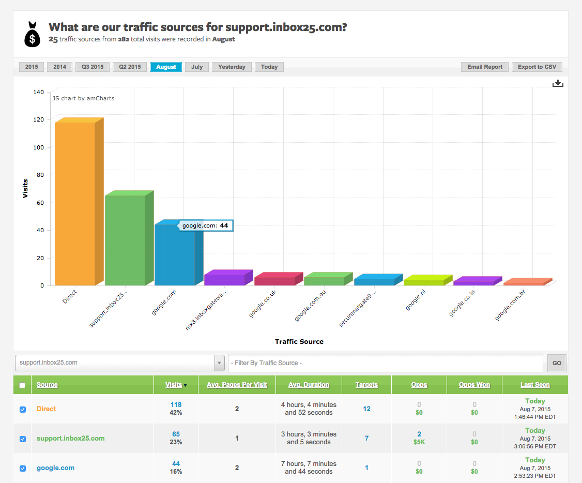Open the Direct source link
This screenshot has height=483, width=582.
point(46,409)
